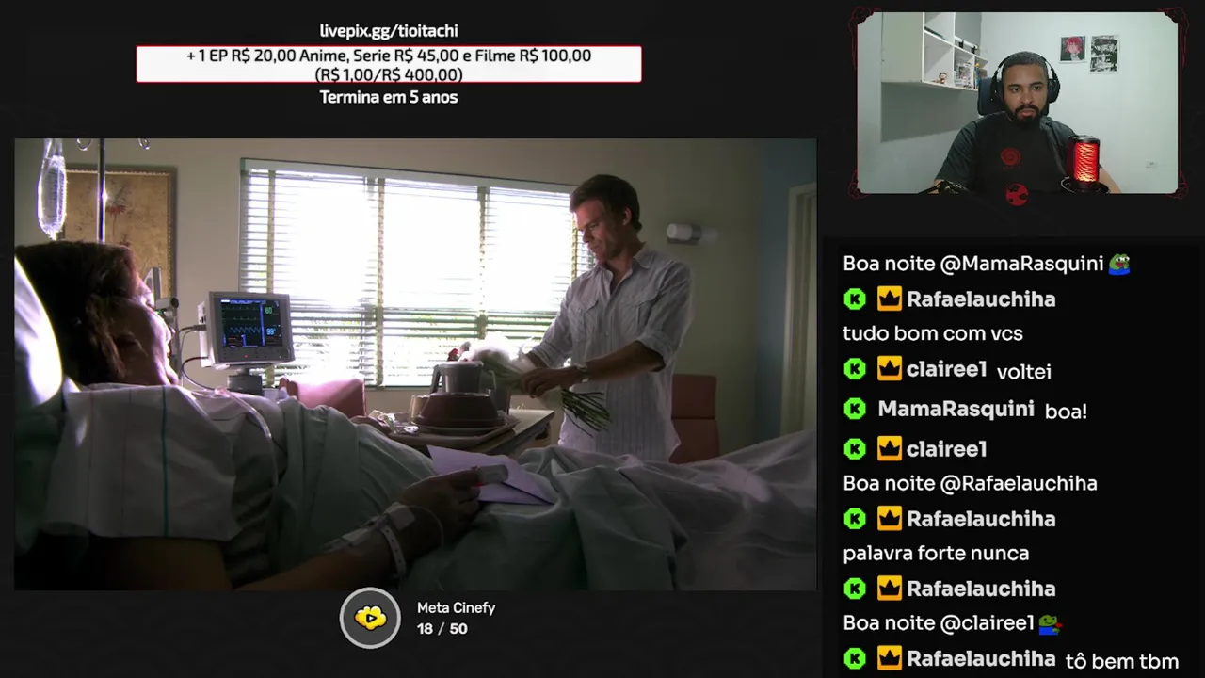Click the "Termina em 5 anos" text
Image resolution: width=1205 pixels, height=678 pixels.
pyautogui.click(x=389, y=97)
